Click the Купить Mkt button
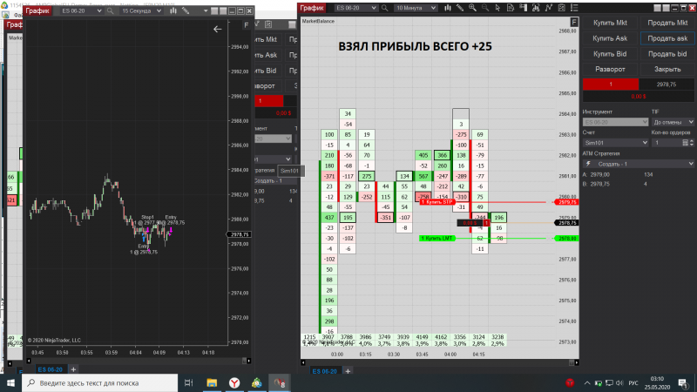Image resolution: width=697 pixels, height=392 pixels. point(610,23)
